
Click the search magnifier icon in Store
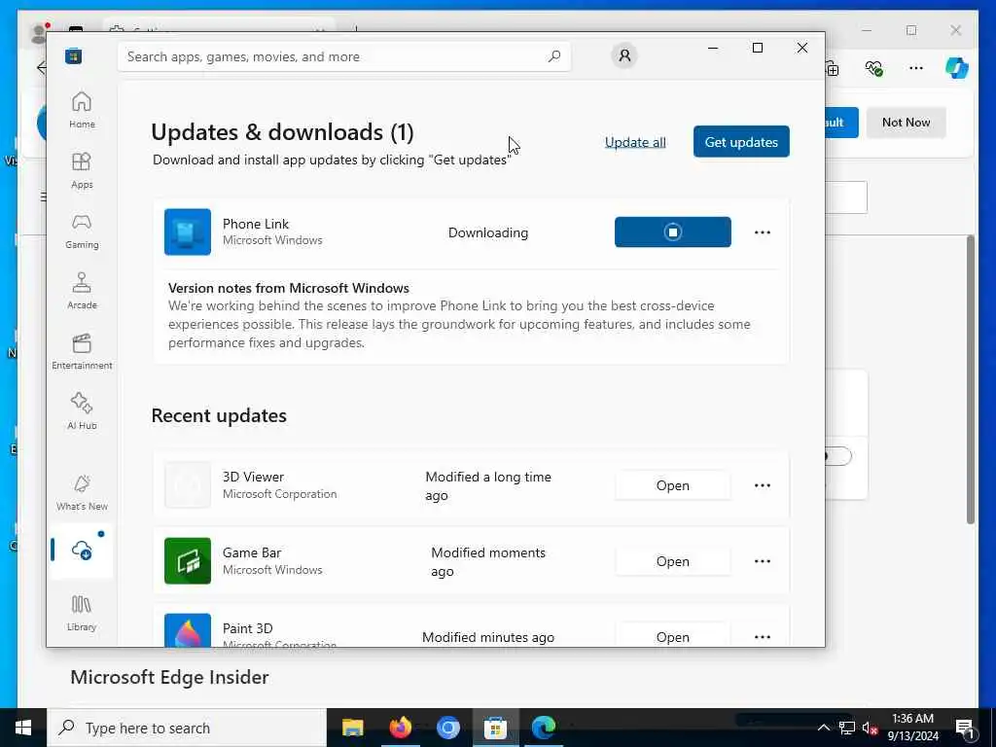[x=553, y=55]
